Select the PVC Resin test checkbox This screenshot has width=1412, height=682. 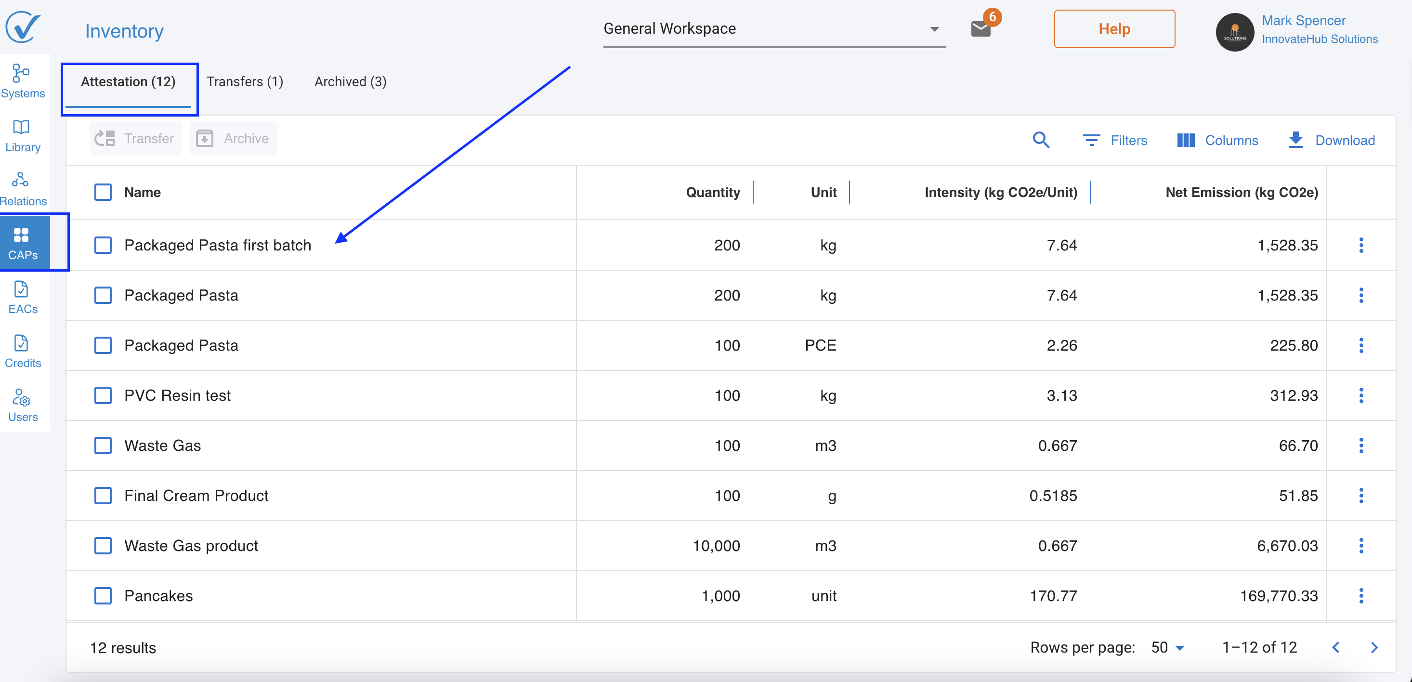click(103, 395)
